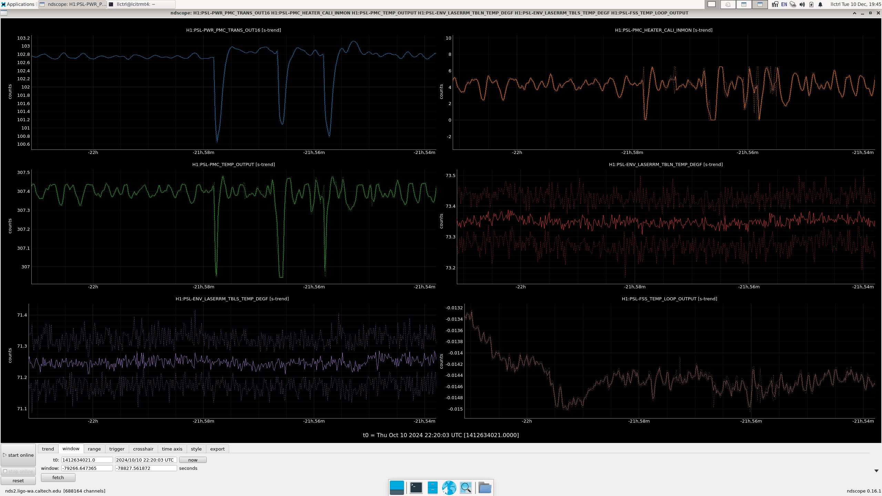Open the export tab

click(217, 449)
